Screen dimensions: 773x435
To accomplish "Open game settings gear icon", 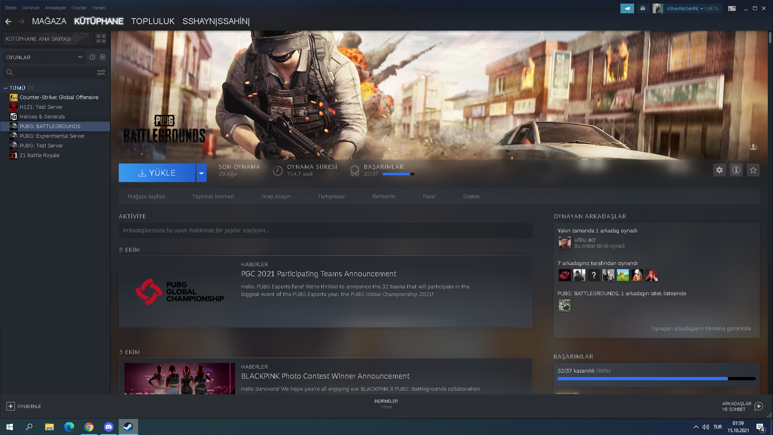I will point(719,170).
